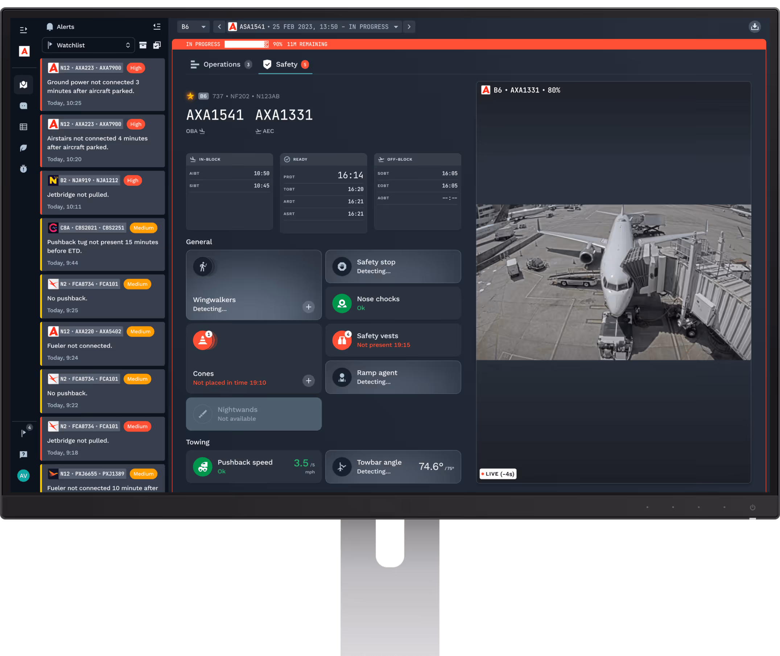Open the table view sidebar icon
The height and width of the screenshot is (656, 780).
(x=24, y=127)
